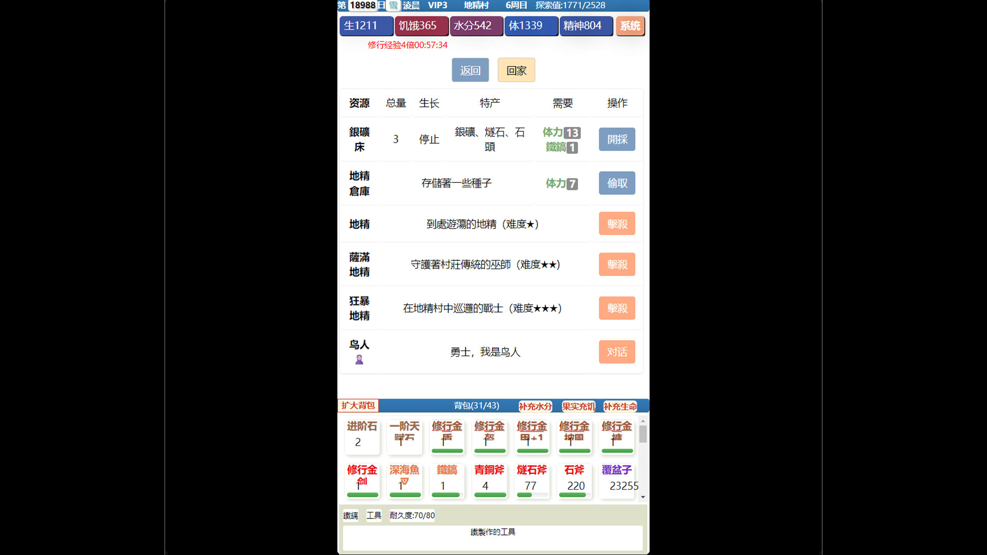The width and height of the screenshot is (987, 555).
Task: Select the 青銅斧 bronze axe item
Action: [x=489, y=480]
